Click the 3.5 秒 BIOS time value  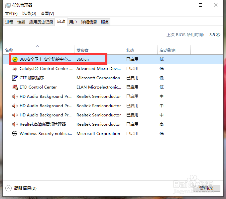click(215, 34)
